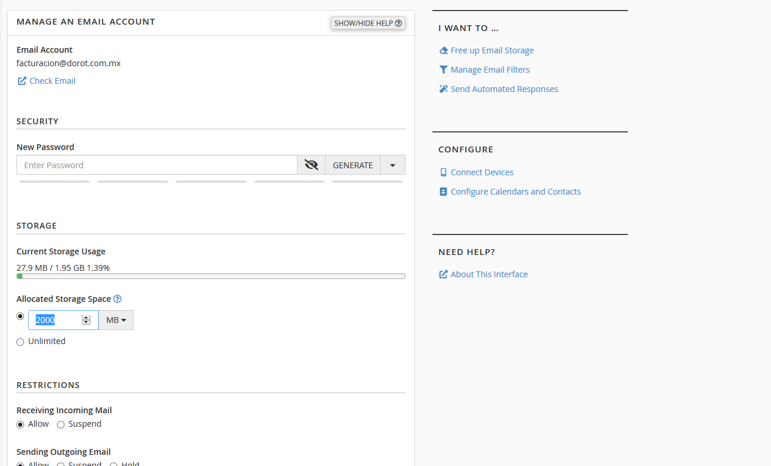
Task: Click the GENERATE password button
Action: [353, 165]
